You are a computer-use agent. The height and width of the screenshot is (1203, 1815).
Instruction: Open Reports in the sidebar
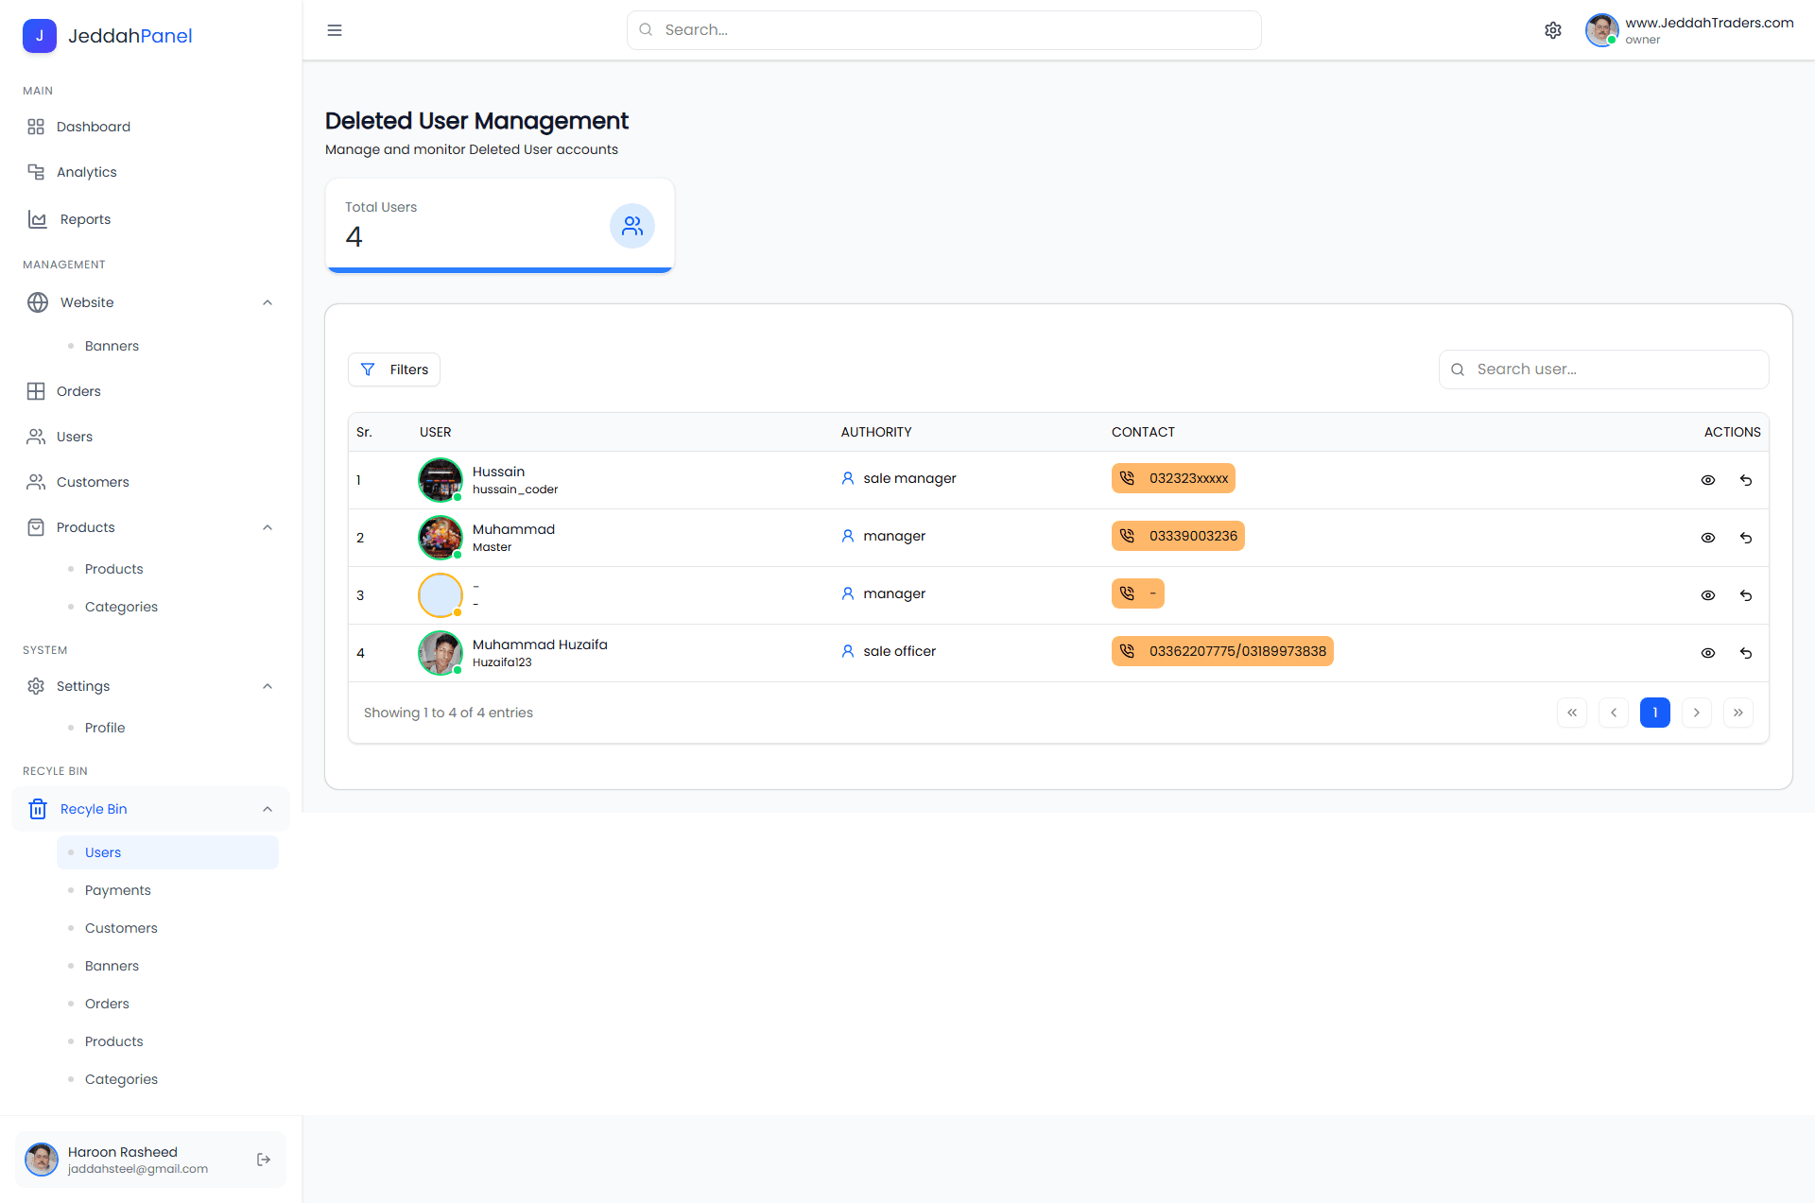[150, 219]
